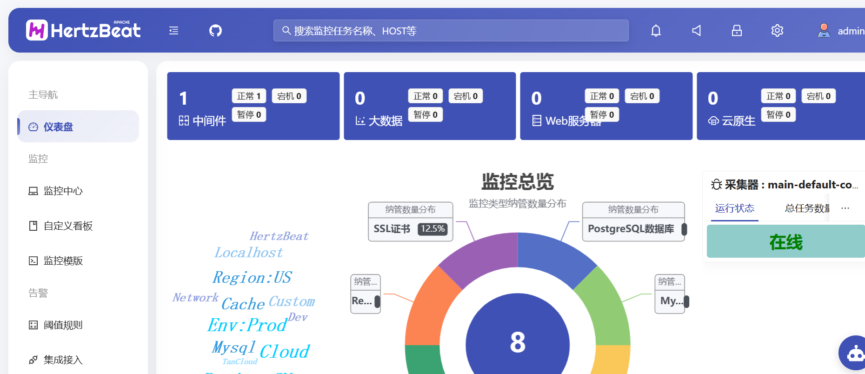Image resolution: width=865 pixels, height=374 pixels.
Task: Click 正常 0 tag on 云原生 card
Action: 778,96
